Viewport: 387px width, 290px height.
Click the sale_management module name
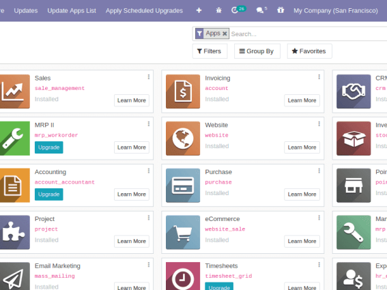tap(60, 88)
